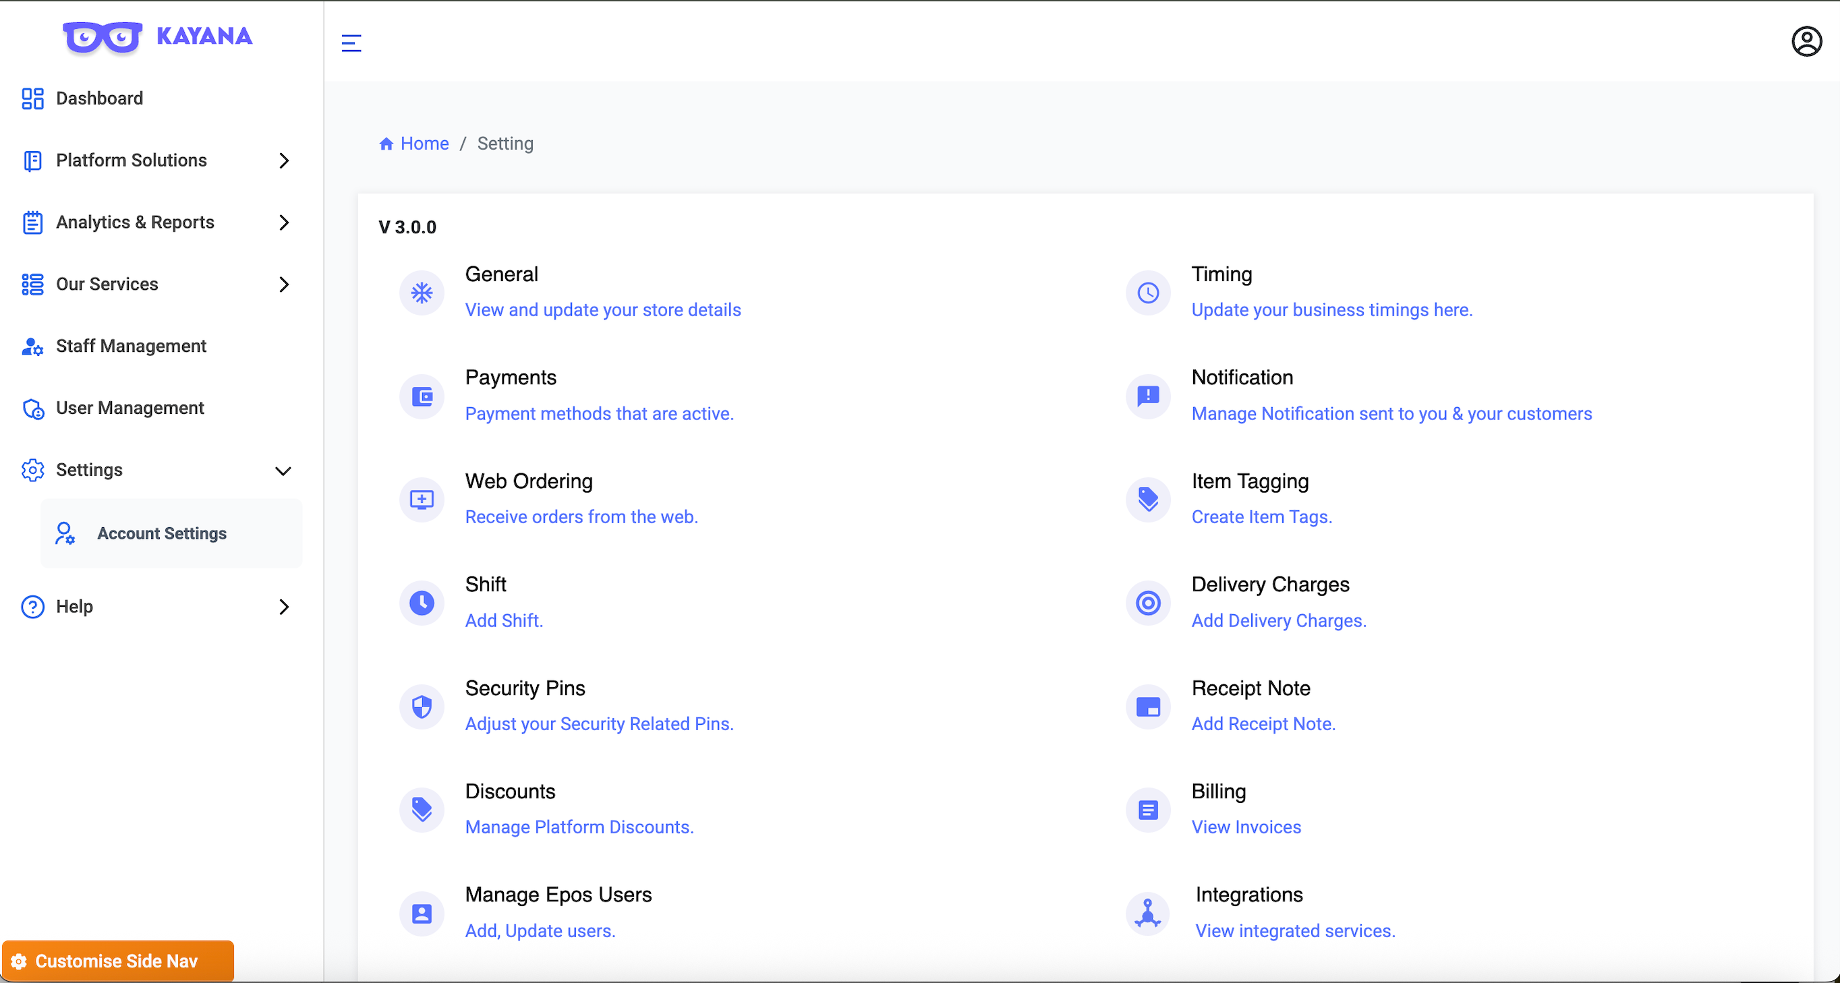This screenshot has height=983, width=1840.
Task: Click the Integrations hub icon
Action: [x=1148, y=914]
